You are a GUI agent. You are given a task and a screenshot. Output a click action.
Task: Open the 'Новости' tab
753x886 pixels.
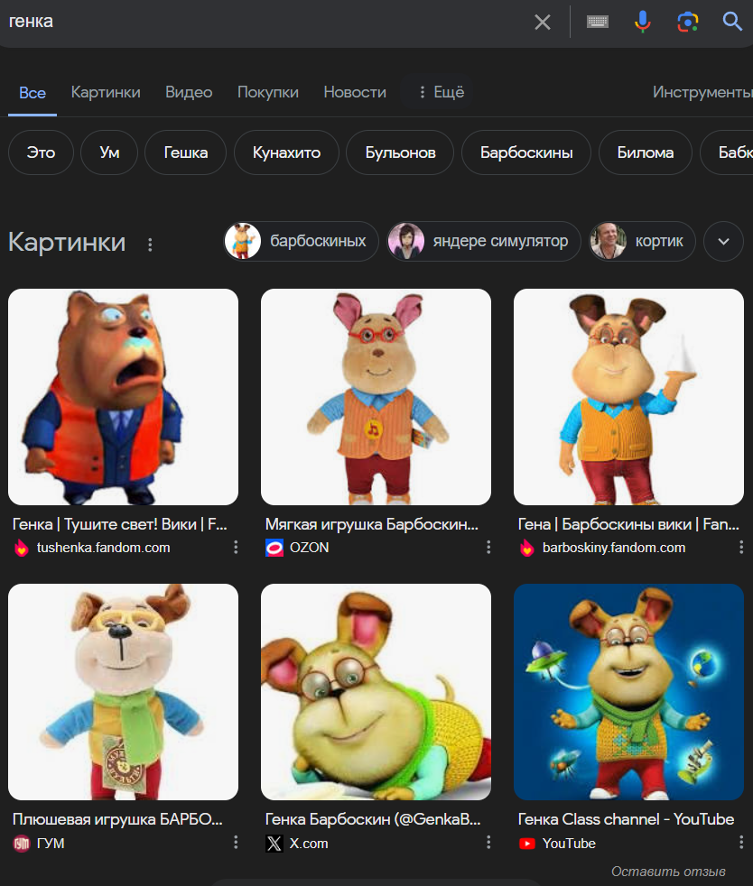355,92
